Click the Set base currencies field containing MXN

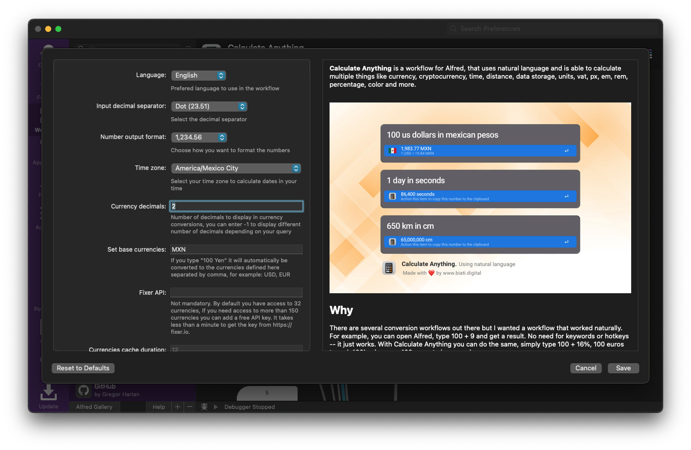[x=236, y=249]
